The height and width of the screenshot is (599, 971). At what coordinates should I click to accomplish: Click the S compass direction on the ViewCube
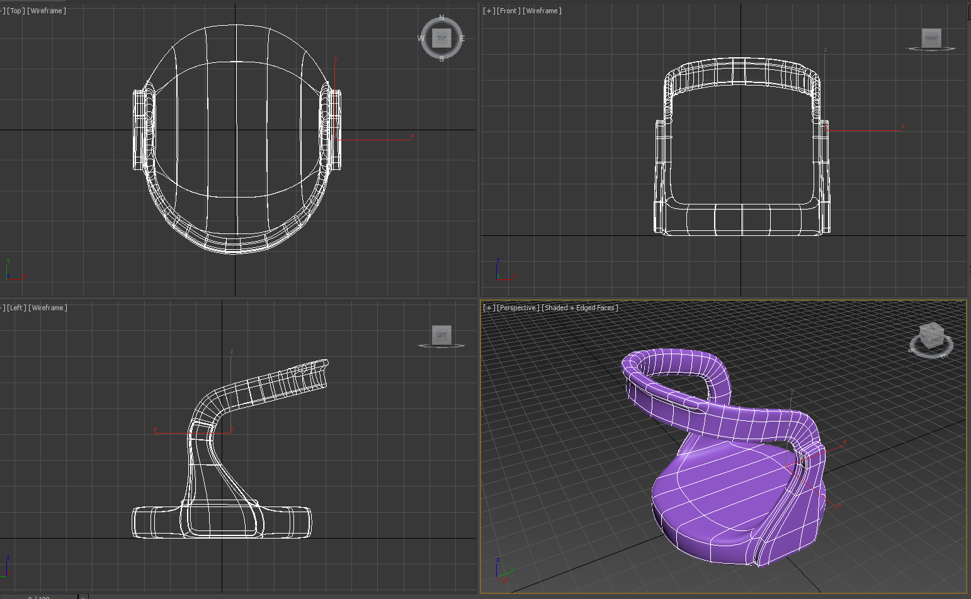pos(441,59)
